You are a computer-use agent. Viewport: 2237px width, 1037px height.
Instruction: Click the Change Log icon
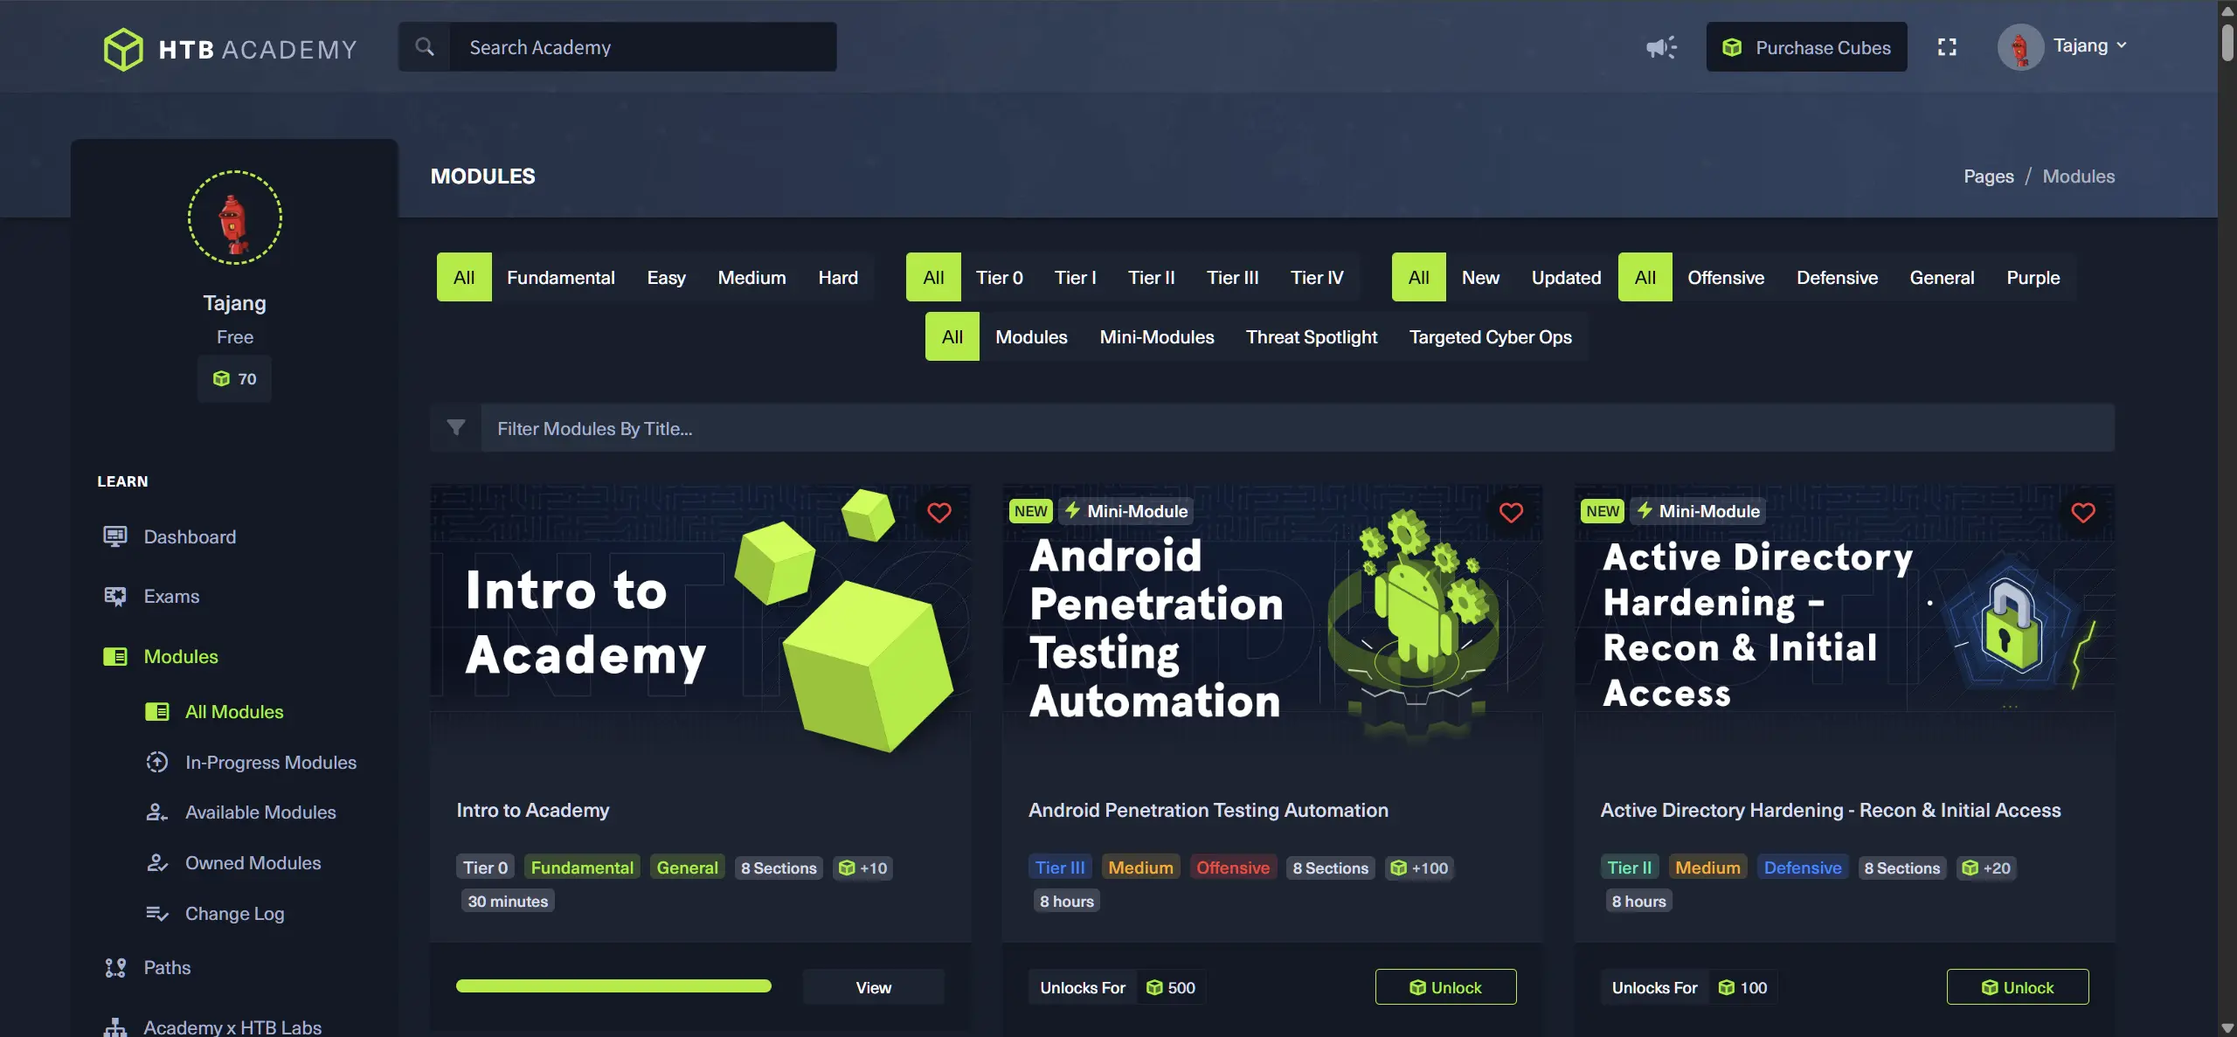[x=157, y=914]
